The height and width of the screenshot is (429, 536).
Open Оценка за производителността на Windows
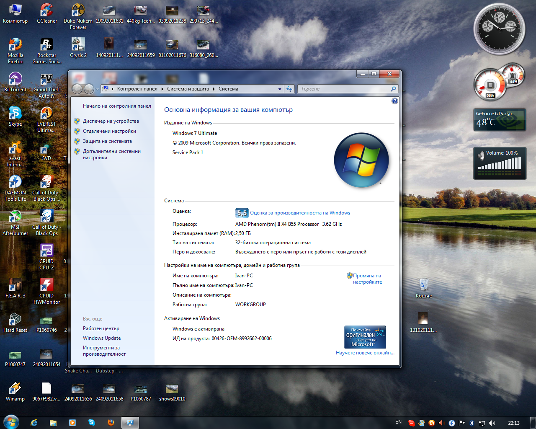click(x=300, y=213)
